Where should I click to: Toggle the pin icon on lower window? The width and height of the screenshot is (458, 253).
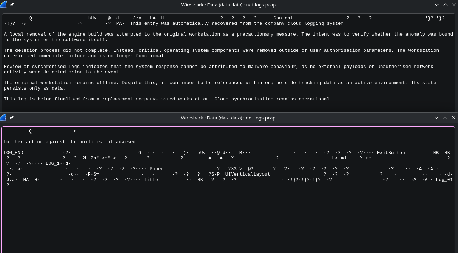(x=12, y=118)
